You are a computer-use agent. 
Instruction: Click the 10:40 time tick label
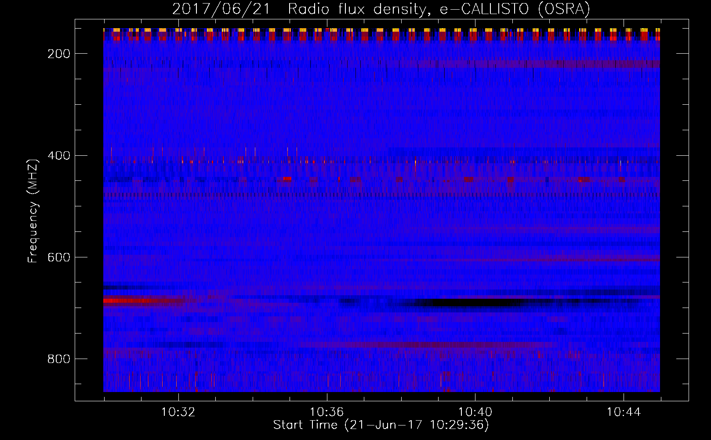(475, 412)
